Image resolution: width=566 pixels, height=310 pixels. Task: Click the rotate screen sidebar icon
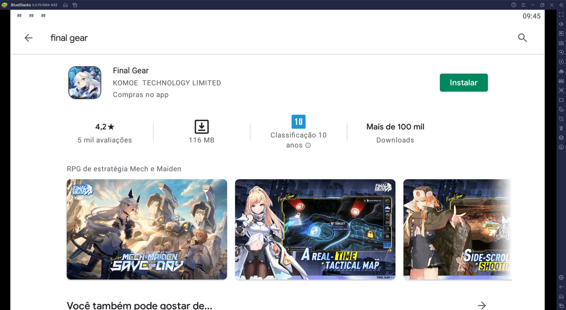coord(561,109)
